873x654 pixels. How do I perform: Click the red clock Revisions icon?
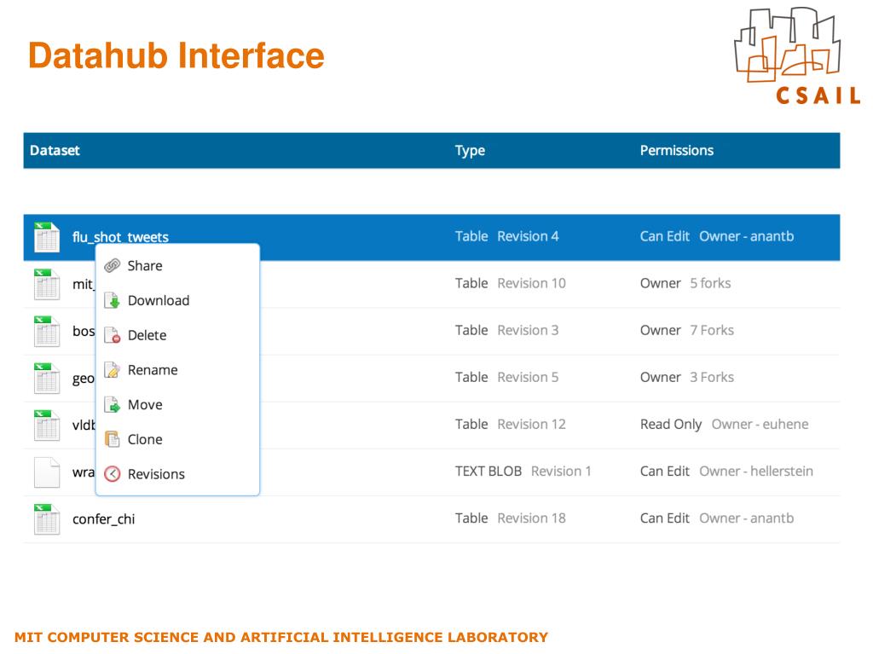[x=113, y=474]
